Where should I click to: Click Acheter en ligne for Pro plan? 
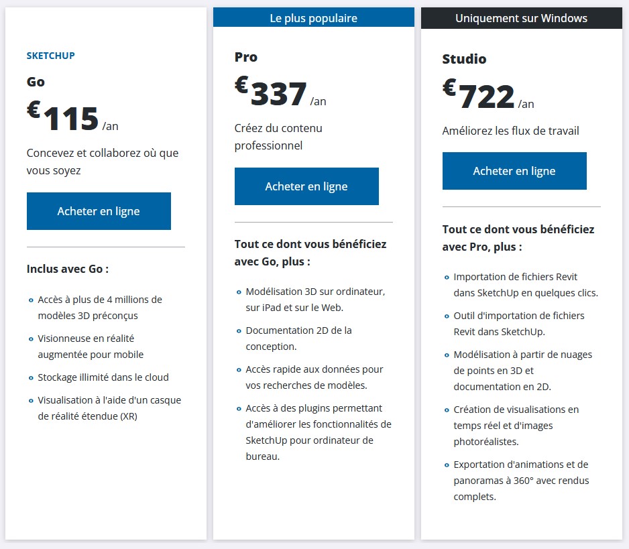pyautogui.click(x=306, y=186)
